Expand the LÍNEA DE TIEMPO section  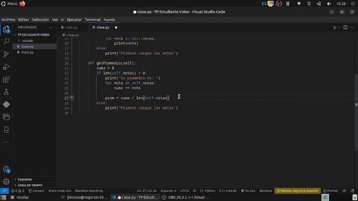tap(30, 185)
